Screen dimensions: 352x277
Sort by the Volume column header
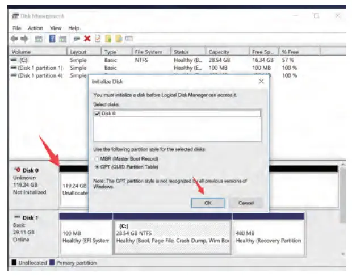(x=37, y=52)
